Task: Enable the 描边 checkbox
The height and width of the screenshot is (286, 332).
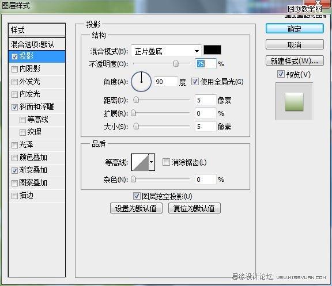Action: (x=14, y=196)
